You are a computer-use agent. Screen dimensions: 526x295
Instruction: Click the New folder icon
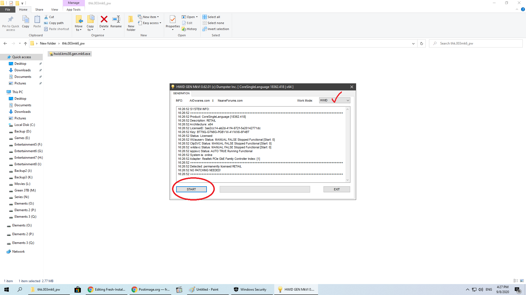pos(131,20)
